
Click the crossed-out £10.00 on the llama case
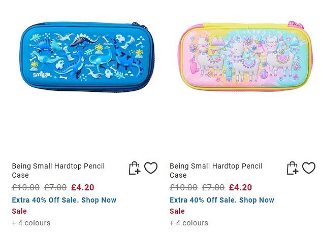click(x=183, y=188)
